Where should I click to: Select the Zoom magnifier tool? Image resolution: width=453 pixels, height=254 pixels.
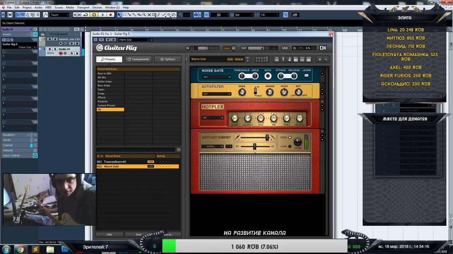144,15
